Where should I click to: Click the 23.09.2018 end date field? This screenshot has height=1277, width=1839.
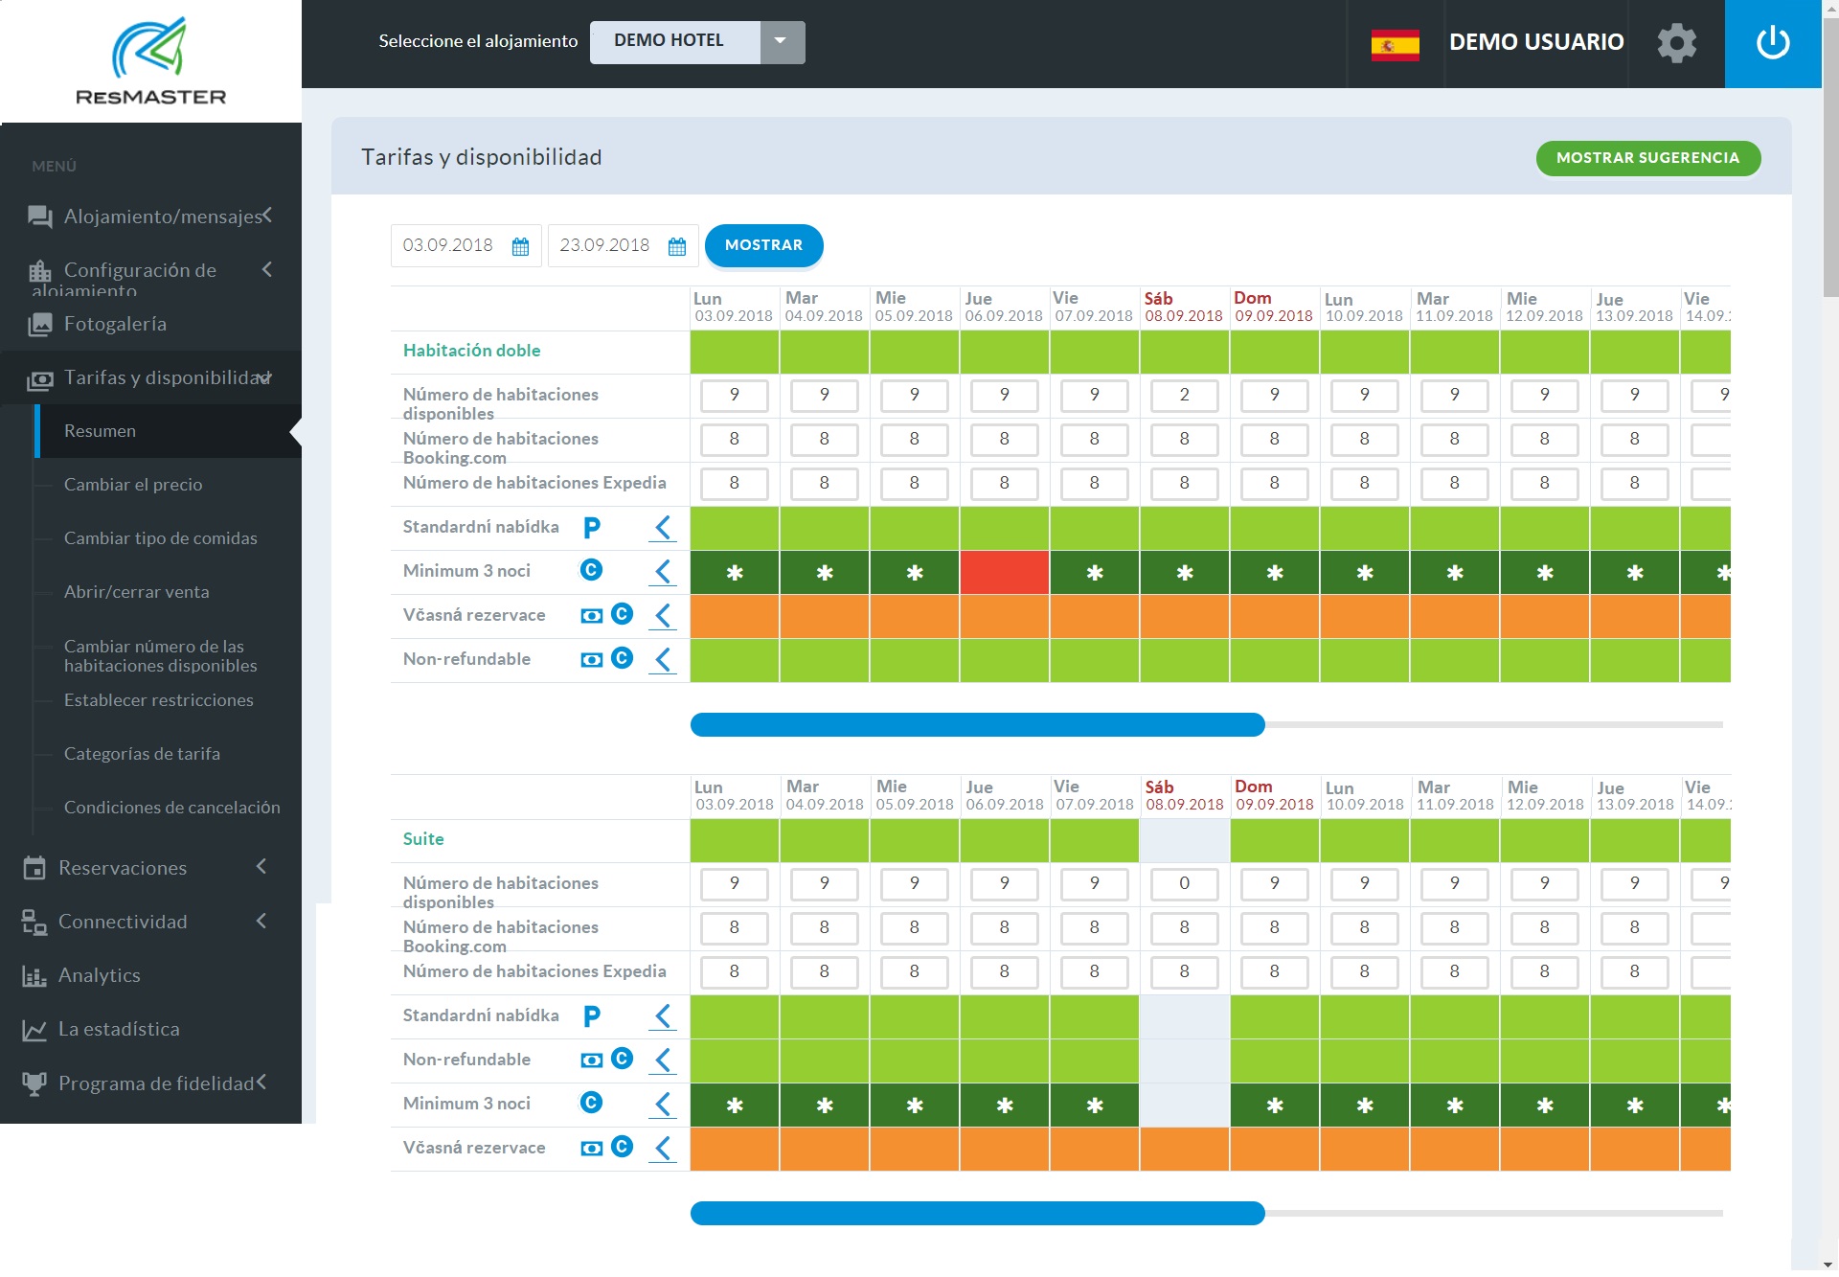[x=607, y=245]
